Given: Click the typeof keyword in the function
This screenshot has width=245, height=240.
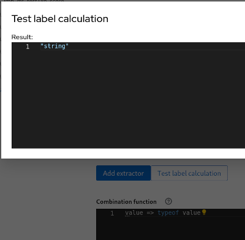Looking at the screenshot, I should pos(168,212).
